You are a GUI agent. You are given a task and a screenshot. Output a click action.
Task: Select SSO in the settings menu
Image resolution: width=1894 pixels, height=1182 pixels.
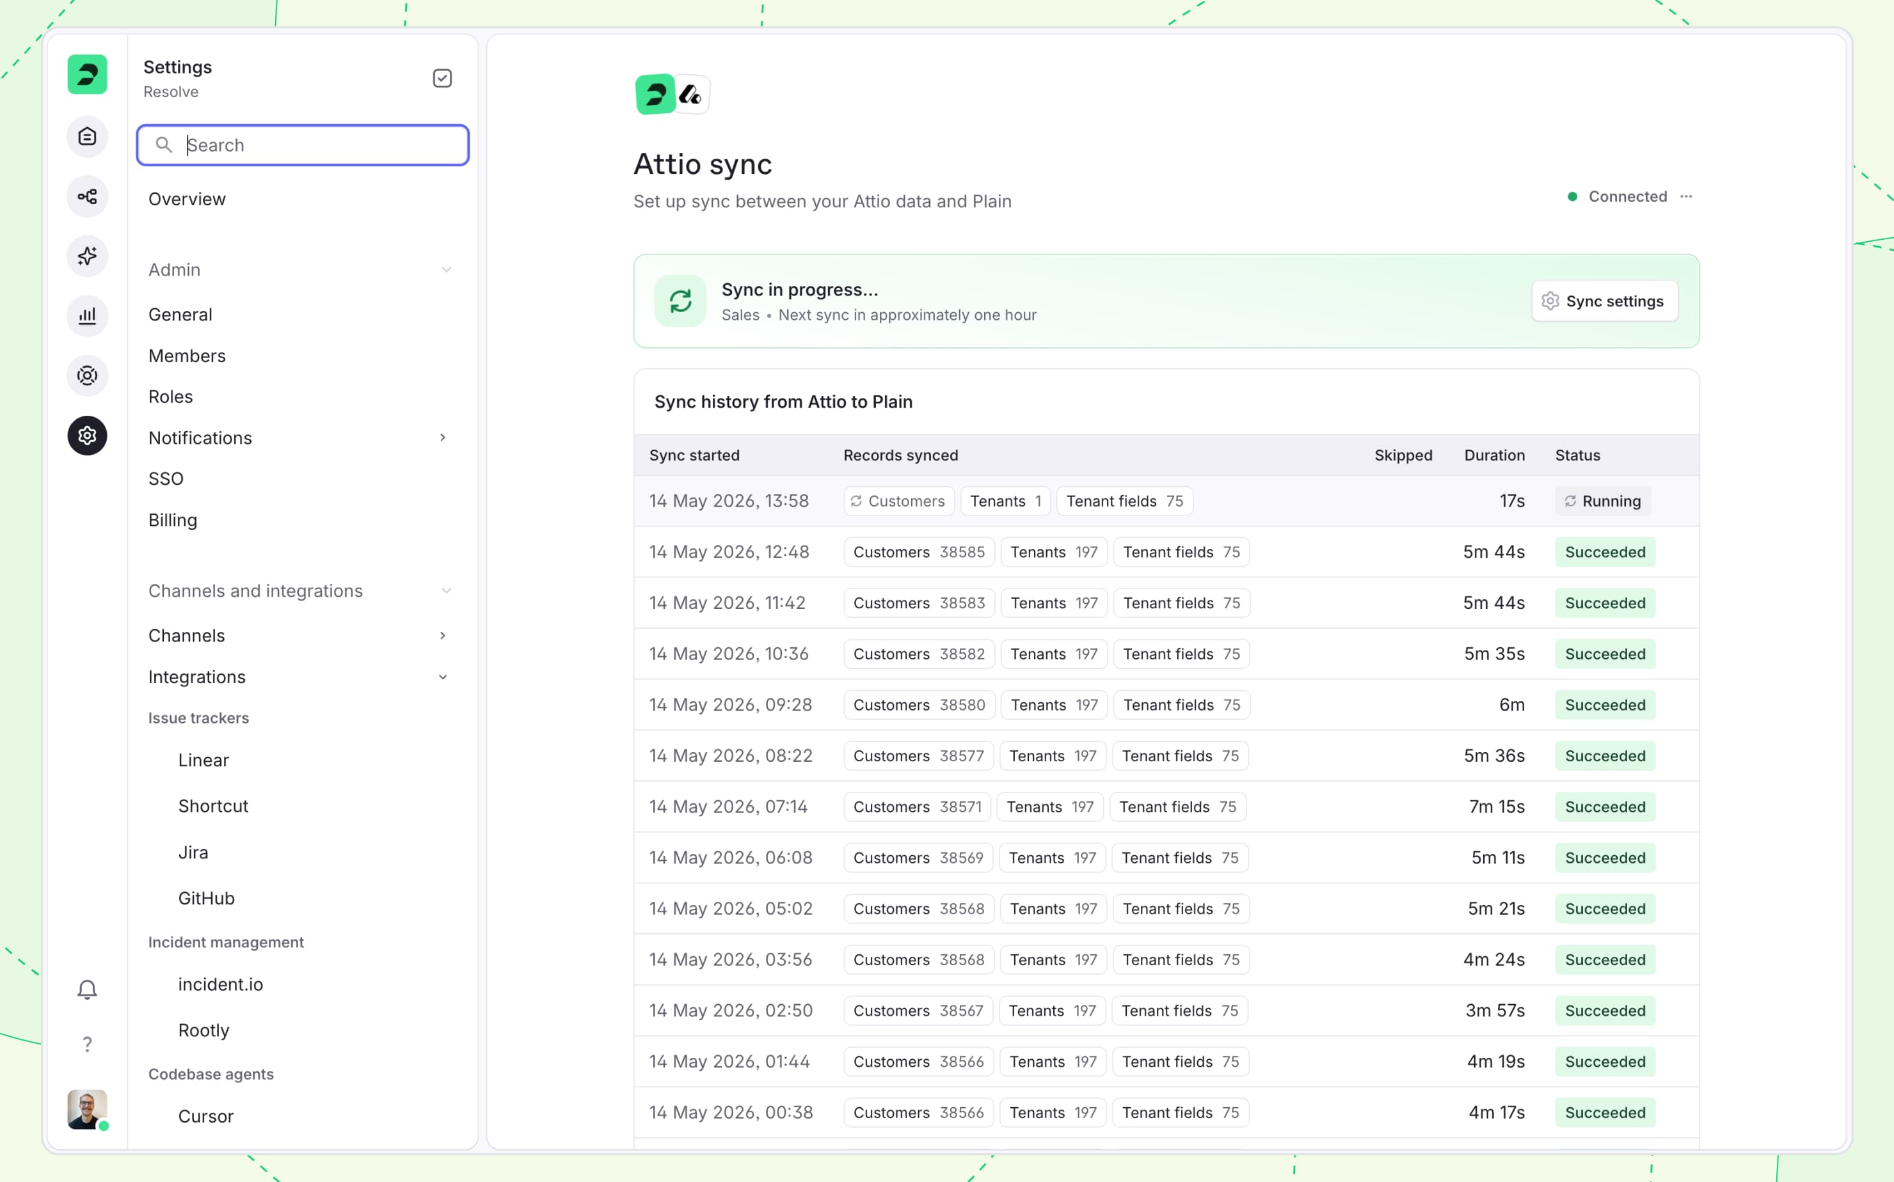[x=166, y=478]
